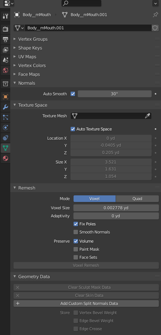Open the Modifier properties wrench tab
The image size is (161, 335).
[x=5, y=107]
